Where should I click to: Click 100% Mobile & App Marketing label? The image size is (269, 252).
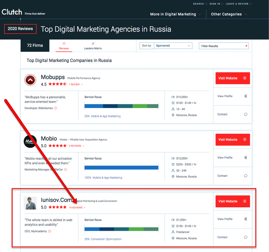pos(103,178)
